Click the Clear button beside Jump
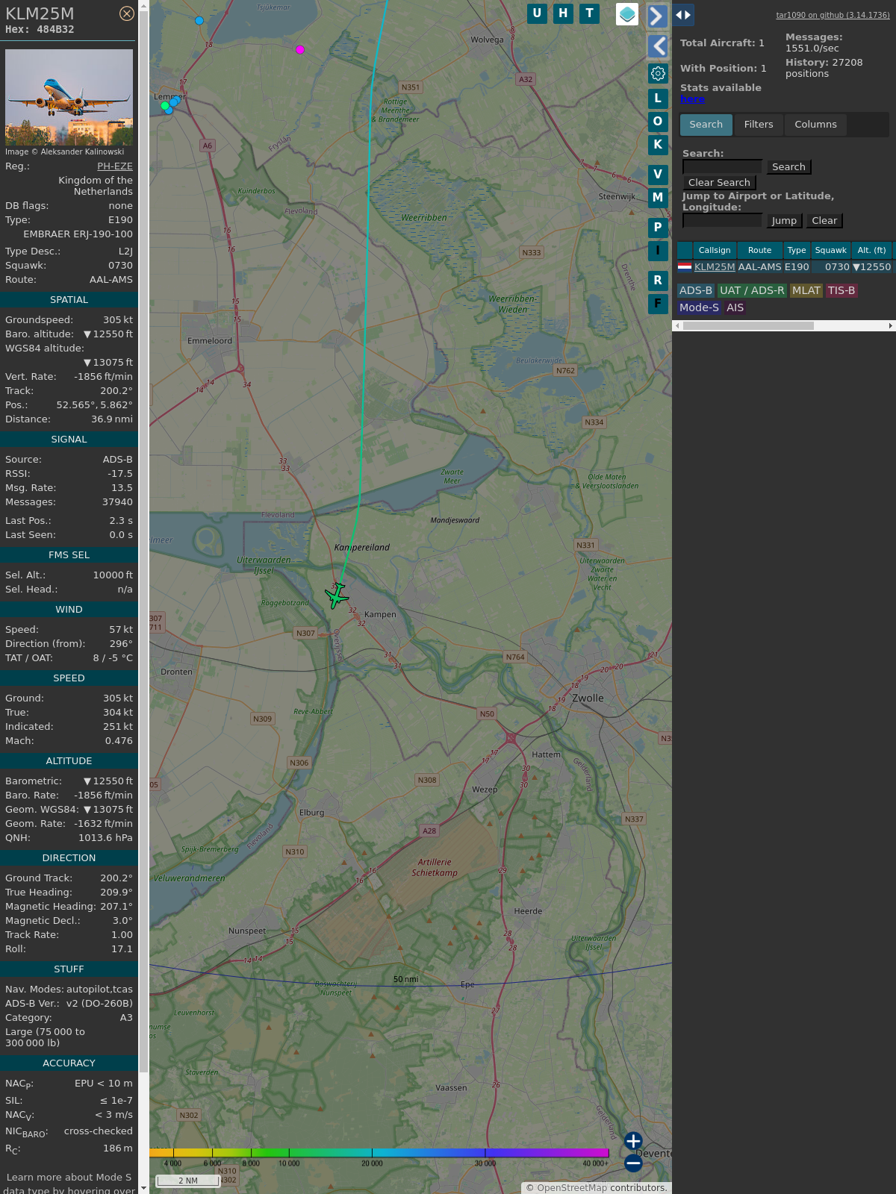The image size is (896, 1194). tap(824, 221)
